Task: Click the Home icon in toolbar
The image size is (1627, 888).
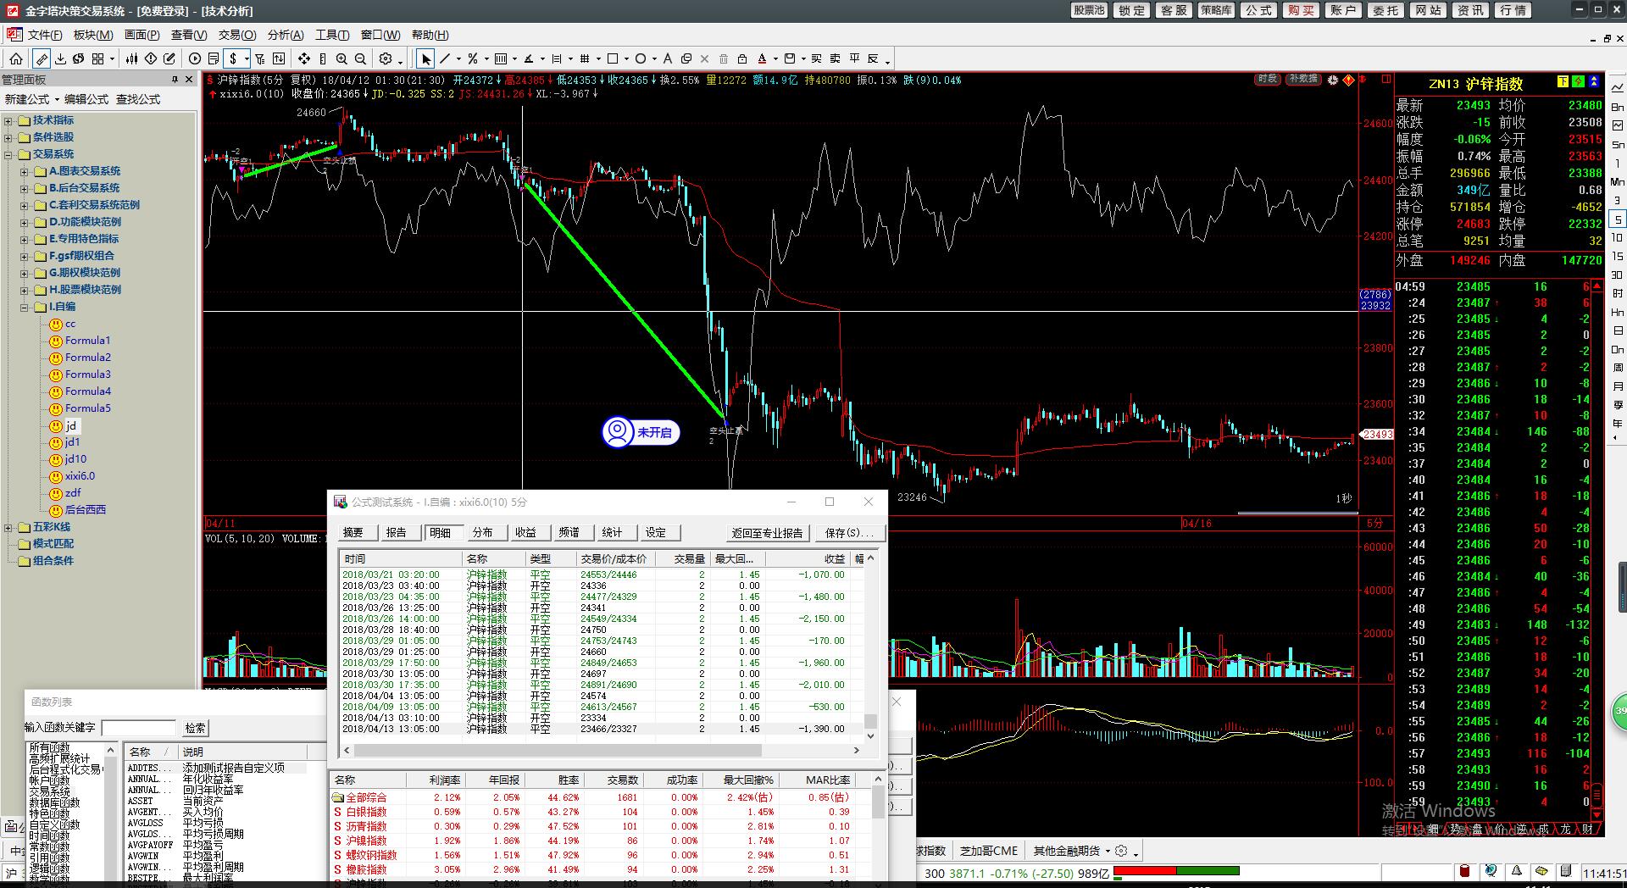Action: point(16,58)
